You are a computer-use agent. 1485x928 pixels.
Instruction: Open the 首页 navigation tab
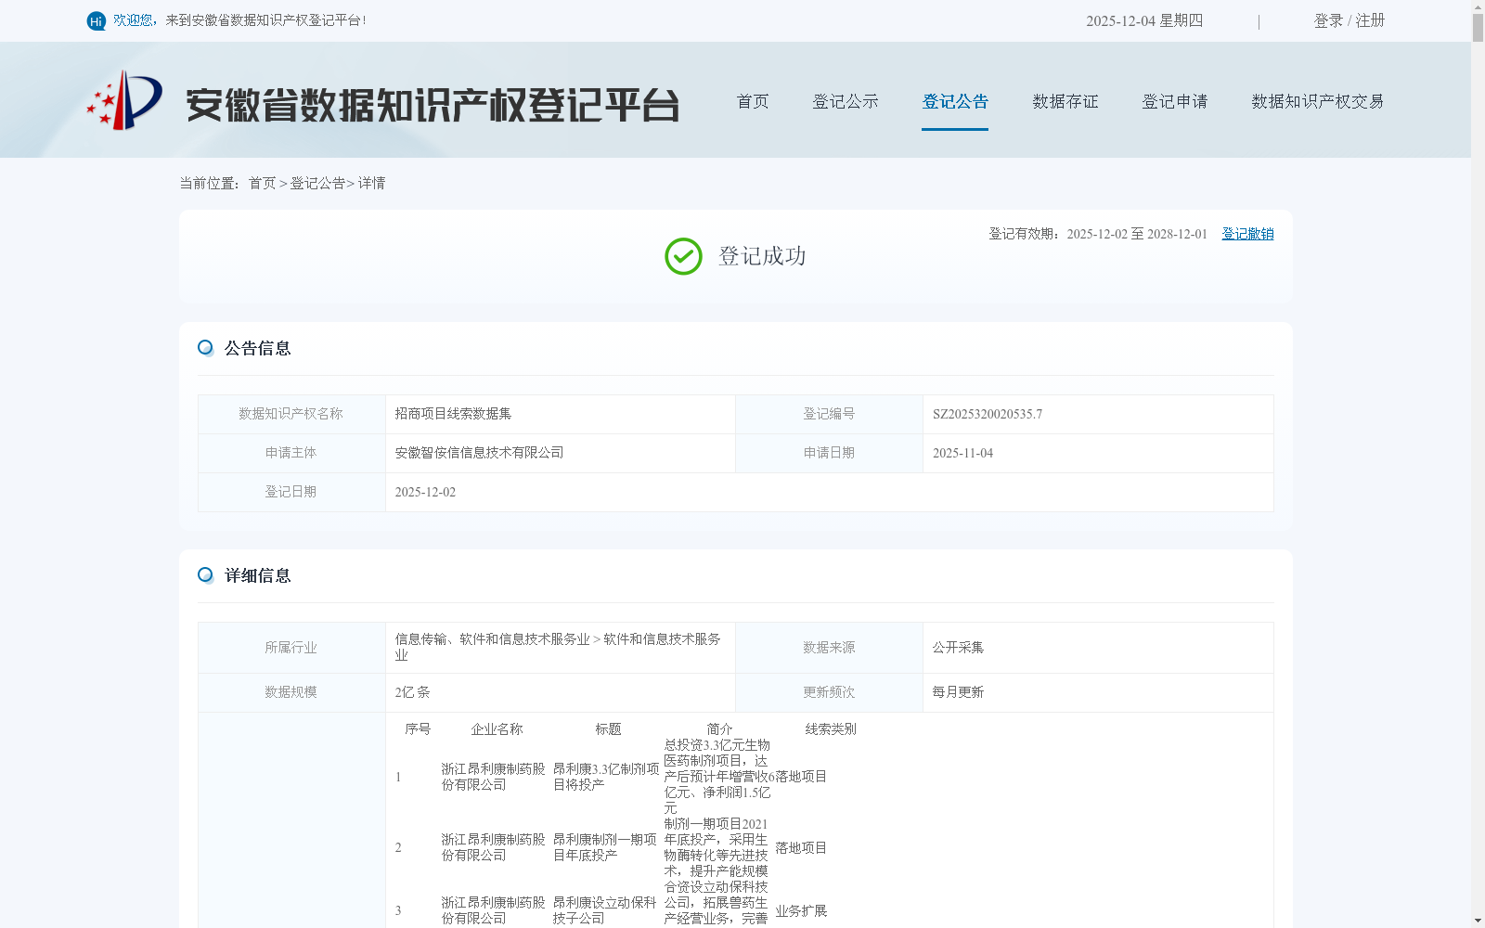click(x=753, y=101)
